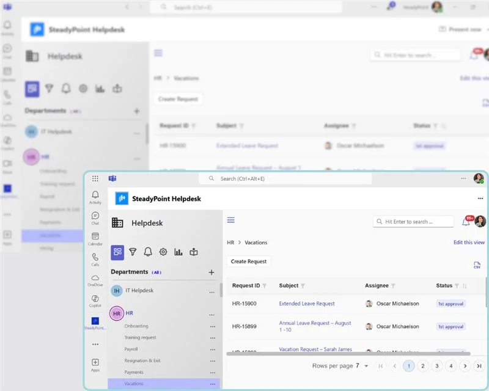Image resolution: width=489 pixels, height=391 pixels.
Task: Open Vacations options ellipsis
Action: click(213, 384)
